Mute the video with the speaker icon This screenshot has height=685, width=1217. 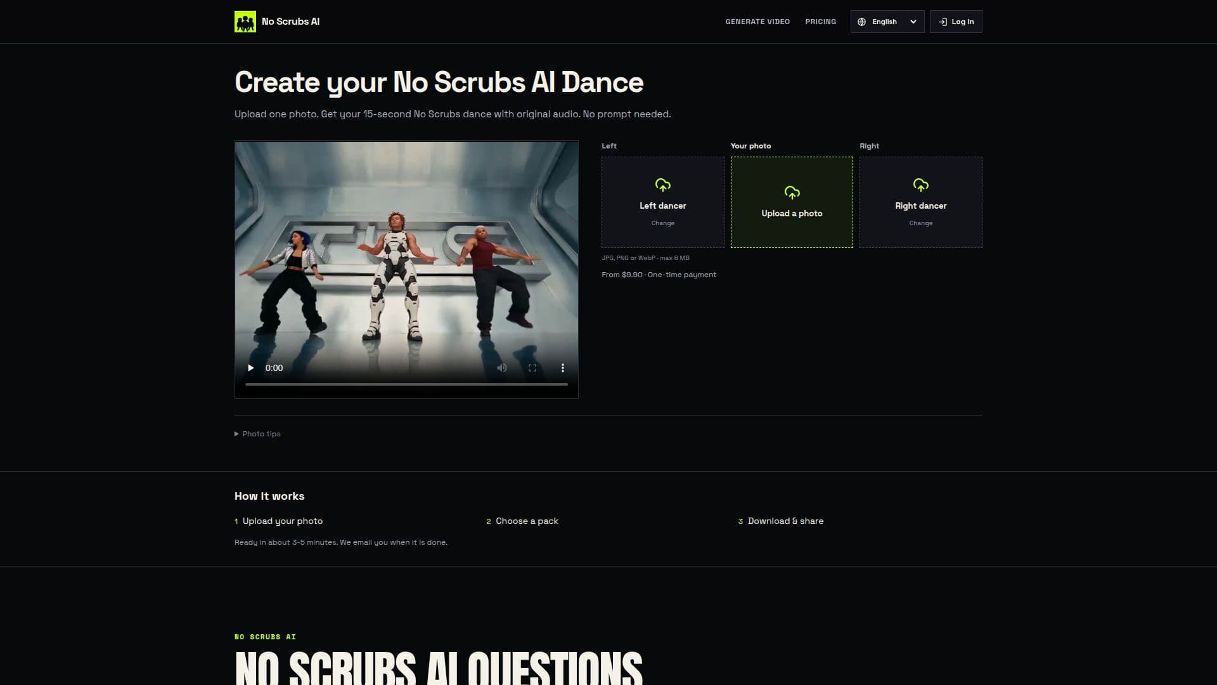tap(501, 368)
